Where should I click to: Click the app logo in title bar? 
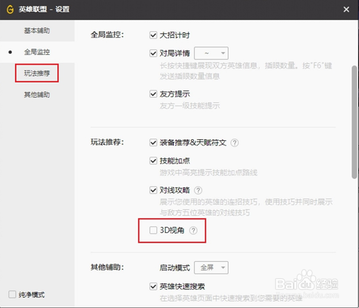tap(10, 9)
